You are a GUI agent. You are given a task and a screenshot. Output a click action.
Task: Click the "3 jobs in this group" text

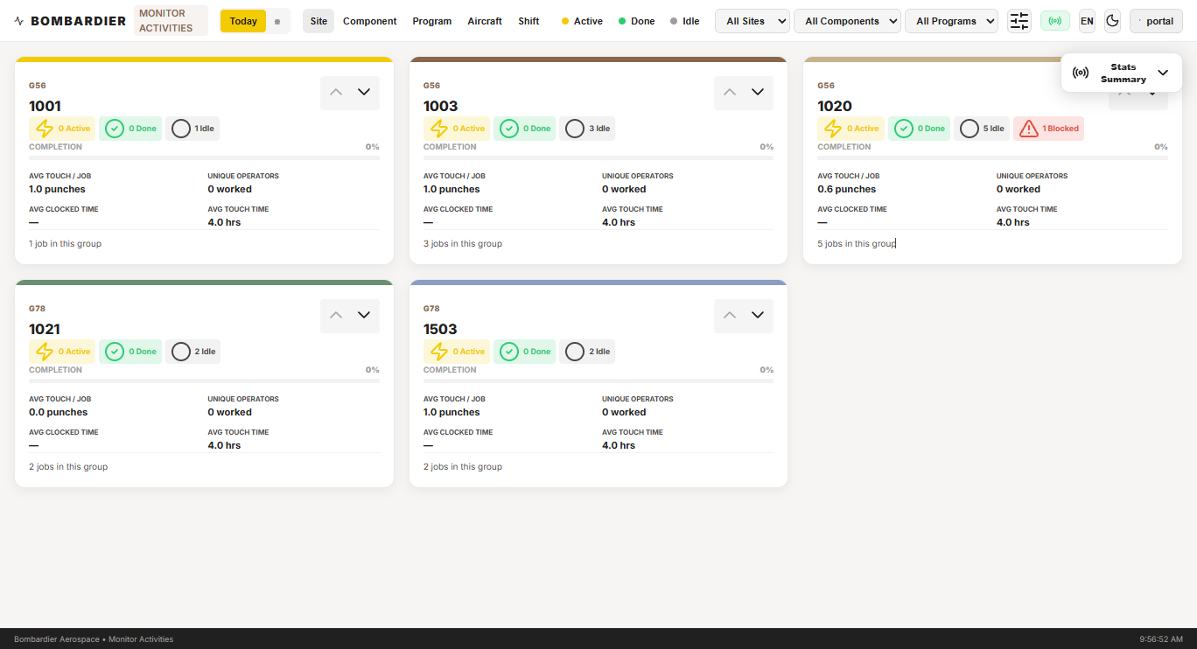[x=463, y=244]
